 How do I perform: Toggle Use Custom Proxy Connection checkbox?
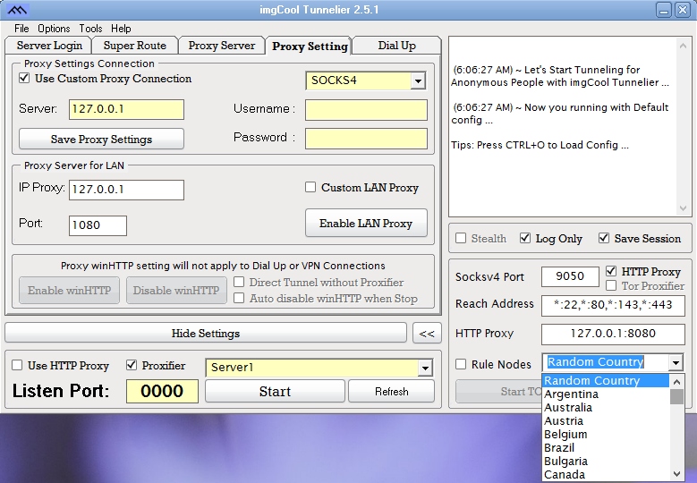coord(24,78)
